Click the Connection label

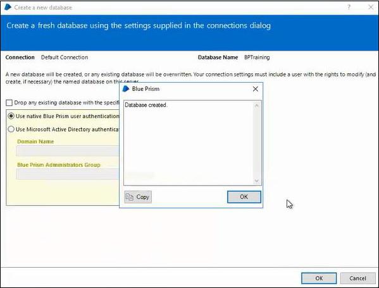[20, 57]
